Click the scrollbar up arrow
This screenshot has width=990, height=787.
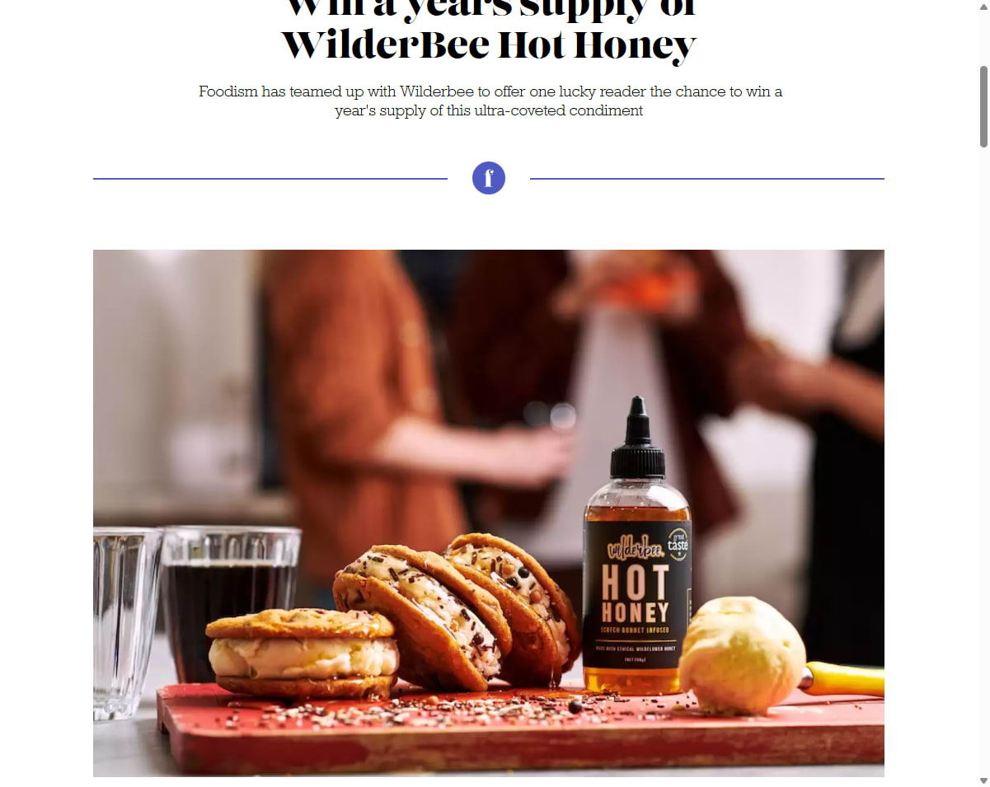(x=983, y=6)
